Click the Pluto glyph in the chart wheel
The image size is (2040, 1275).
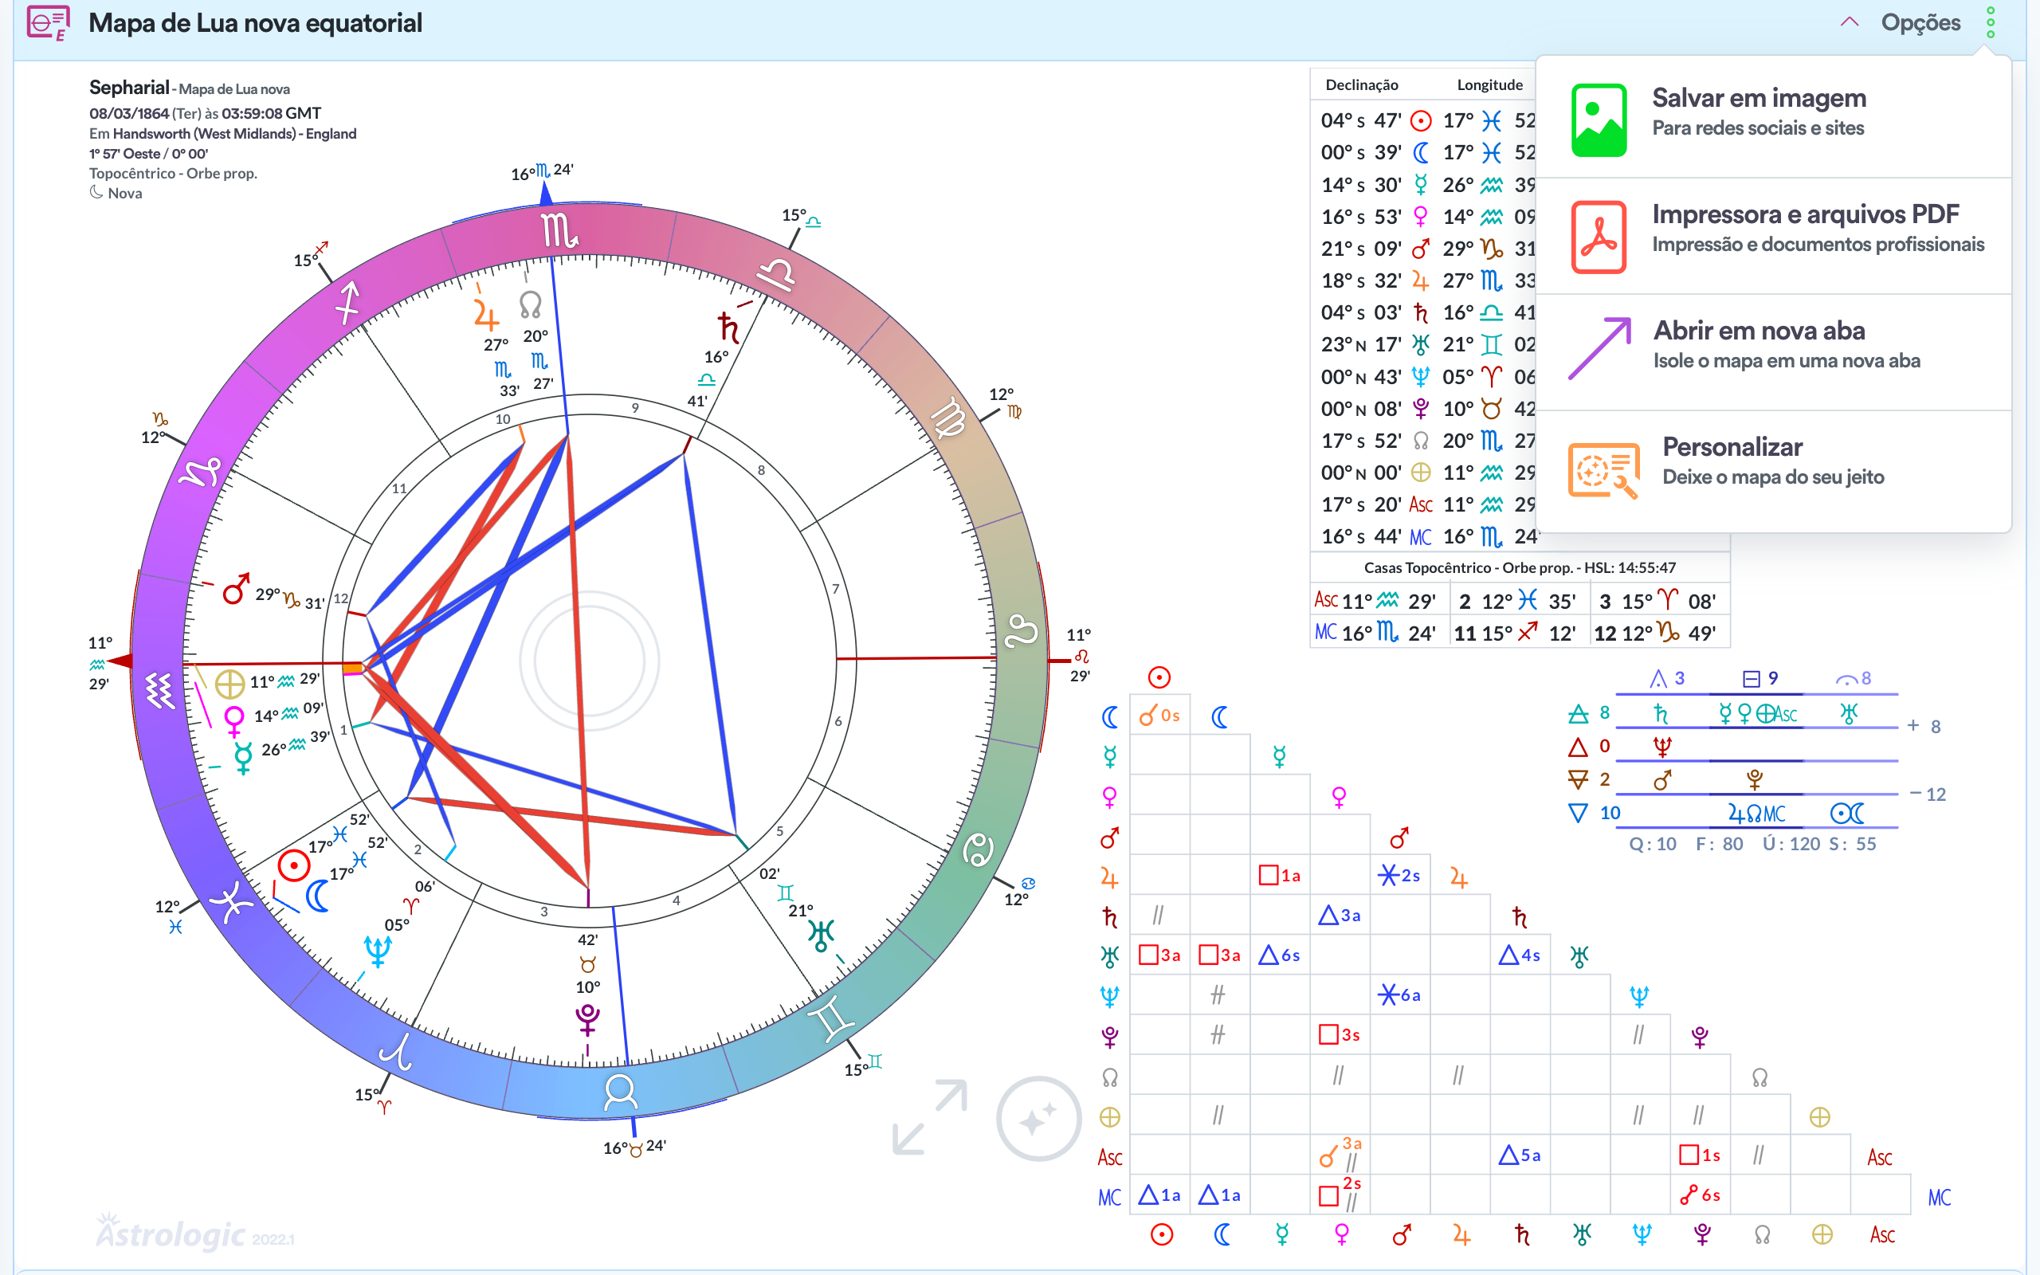587,1018
